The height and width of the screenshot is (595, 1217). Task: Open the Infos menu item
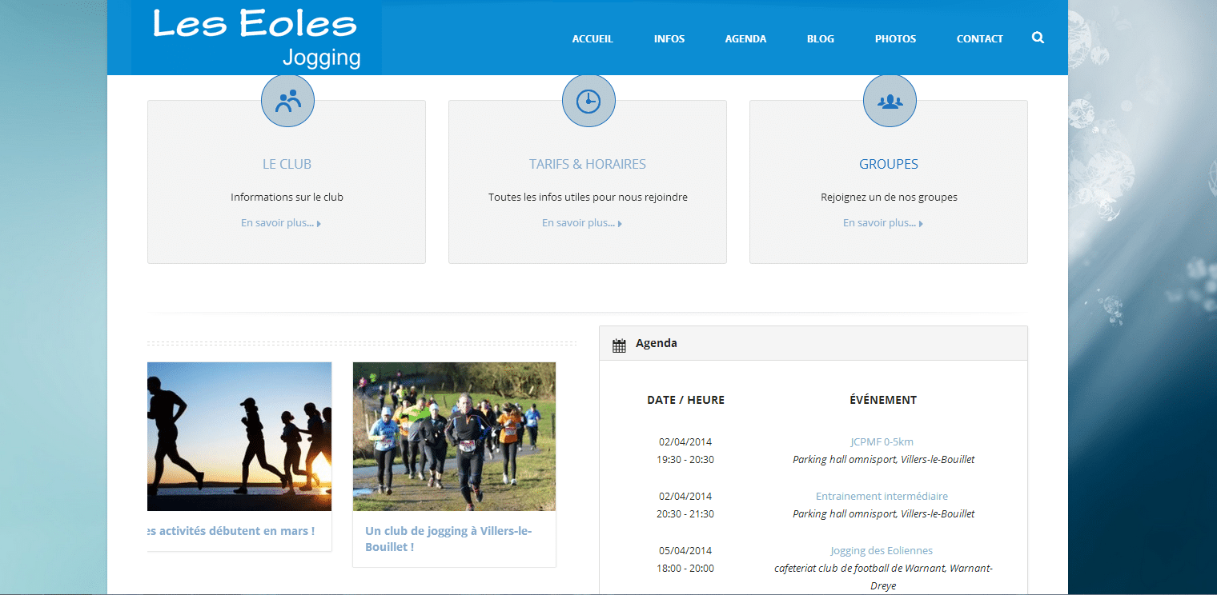tap(669, 38)
